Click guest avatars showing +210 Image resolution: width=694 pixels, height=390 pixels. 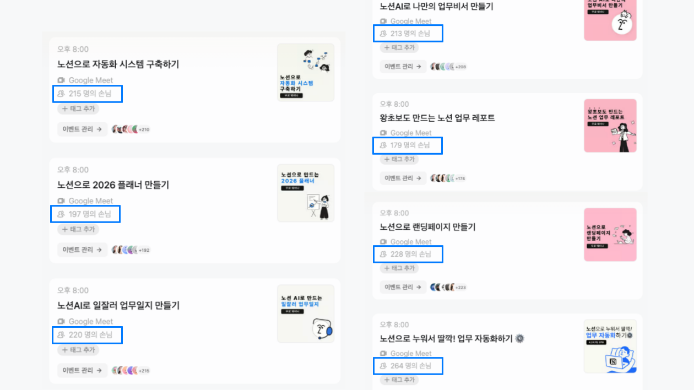click(131, 129)
